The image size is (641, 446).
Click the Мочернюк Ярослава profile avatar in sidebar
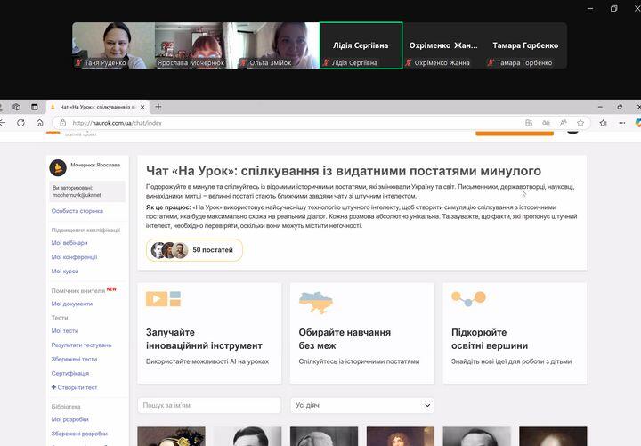[58, 167]
